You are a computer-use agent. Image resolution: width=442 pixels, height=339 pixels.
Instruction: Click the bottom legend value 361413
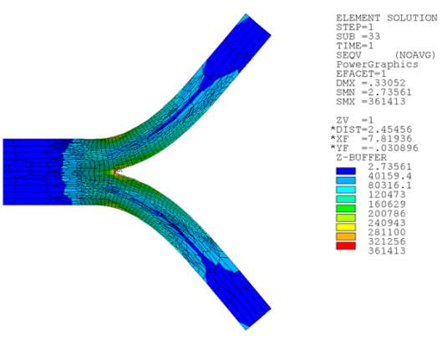point(387,250)
